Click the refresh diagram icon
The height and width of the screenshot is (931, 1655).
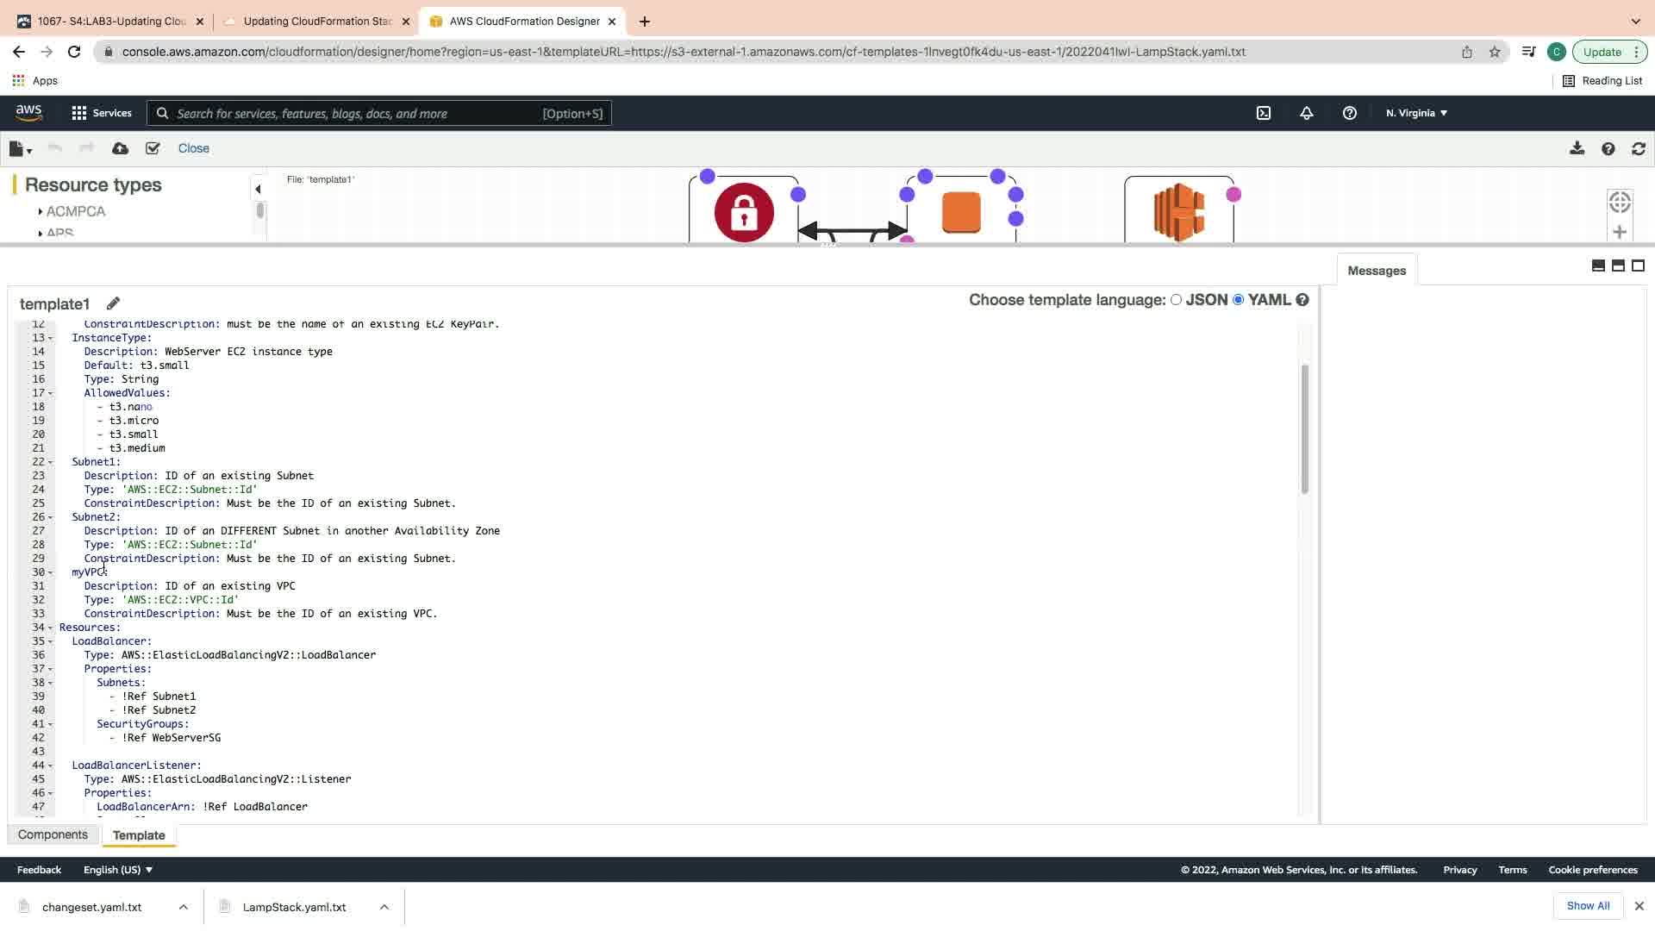click(1638, 148)
